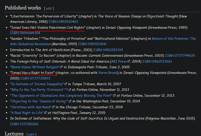This screenshot has height=136, width=201.
Task: Click "Washington Post" publication text
Action: [96, 101]
